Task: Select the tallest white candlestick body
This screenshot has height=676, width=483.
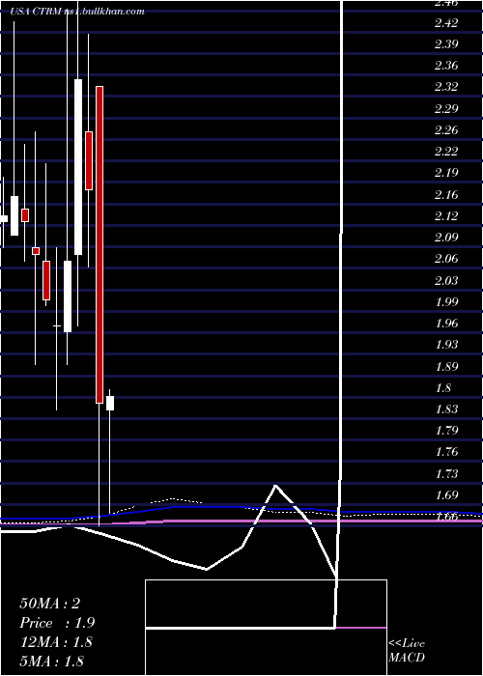Action: tap(78, 167)
